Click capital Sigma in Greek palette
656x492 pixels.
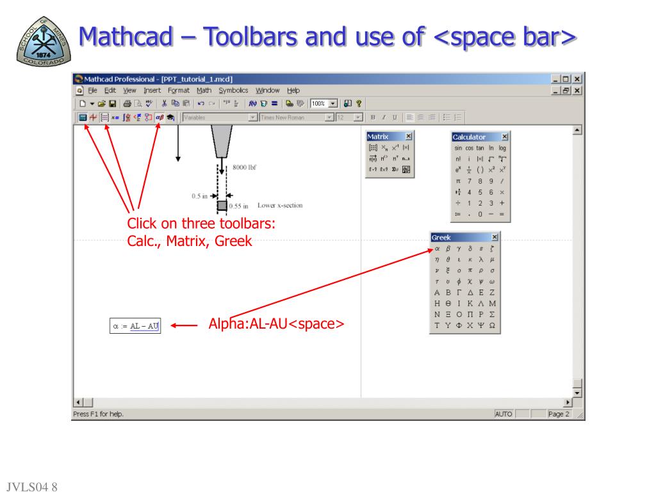click(x=492, y=314)
